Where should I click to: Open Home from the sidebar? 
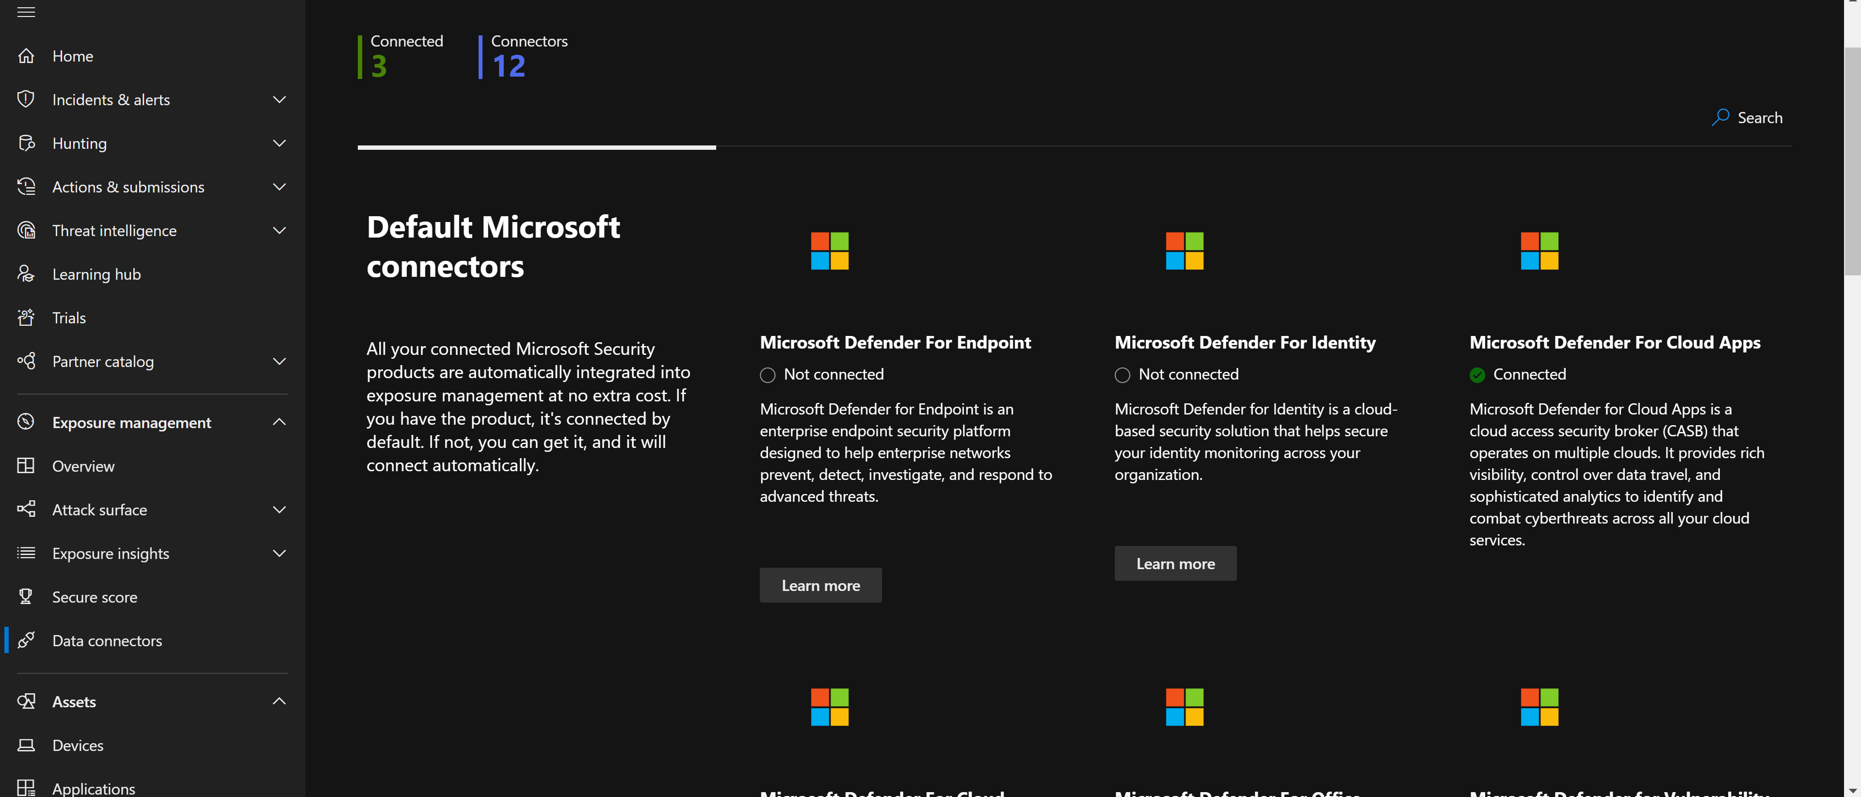[72, 56]
